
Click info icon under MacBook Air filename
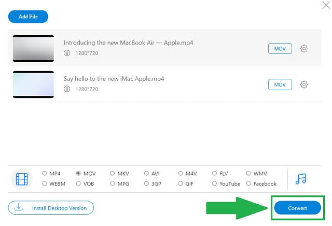[x=67, y=53]
